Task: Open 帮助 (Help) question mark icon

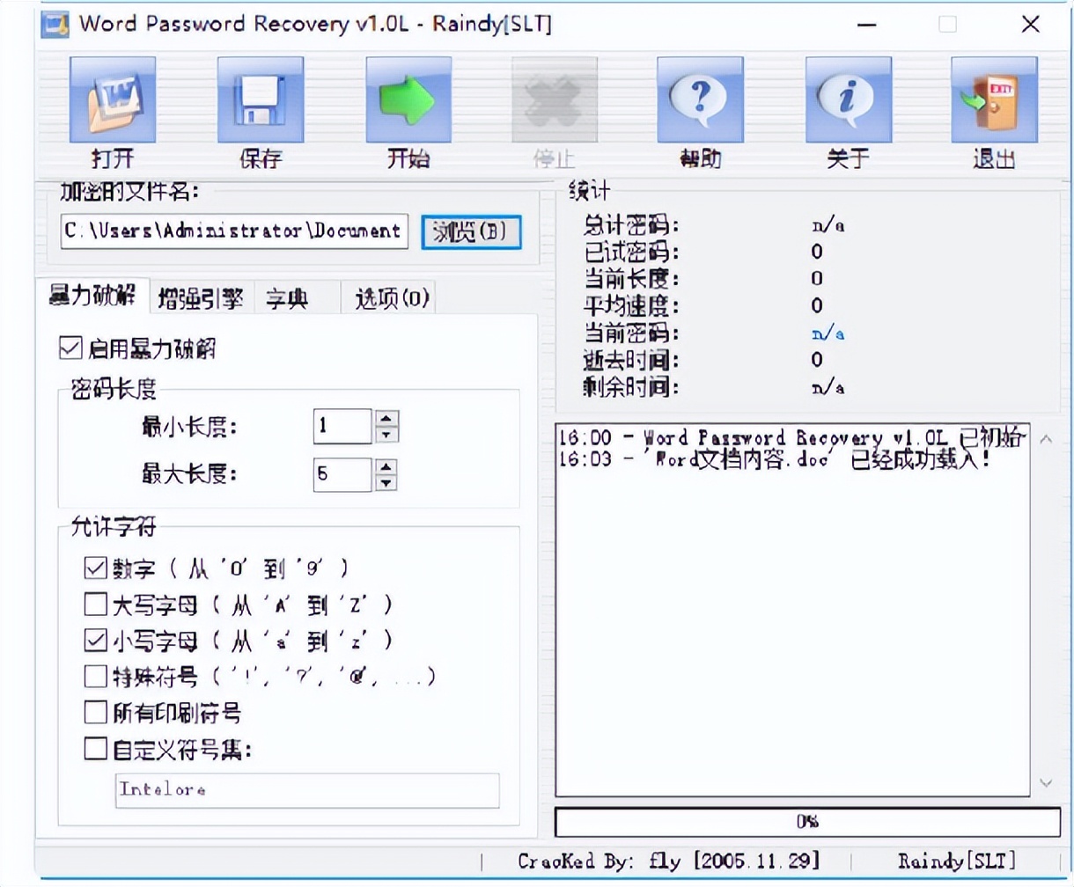Action: (x=701, y=100)
